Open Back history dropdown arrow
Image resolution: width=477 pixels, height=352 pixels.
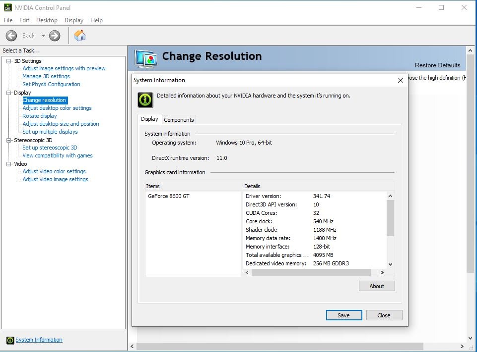tap(43, 36)
